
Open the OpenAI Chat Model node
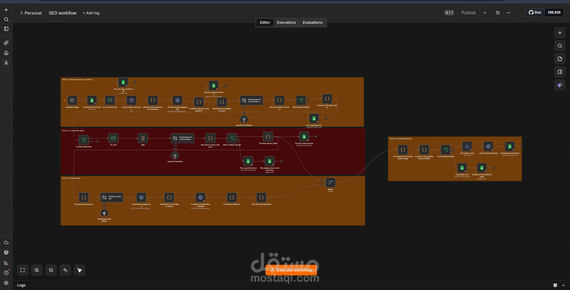pyautogui.click(x=175, y=156)
